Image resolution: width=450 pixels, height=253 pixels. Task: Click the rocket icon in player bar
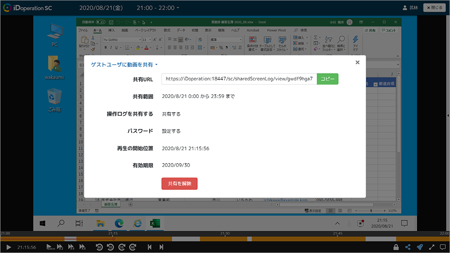point(420,247)
